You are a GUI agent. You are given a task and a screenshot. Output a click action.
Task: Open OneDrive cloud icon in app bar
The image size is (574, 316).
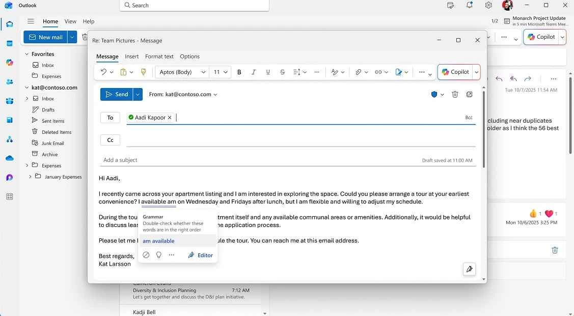[10, 158]
